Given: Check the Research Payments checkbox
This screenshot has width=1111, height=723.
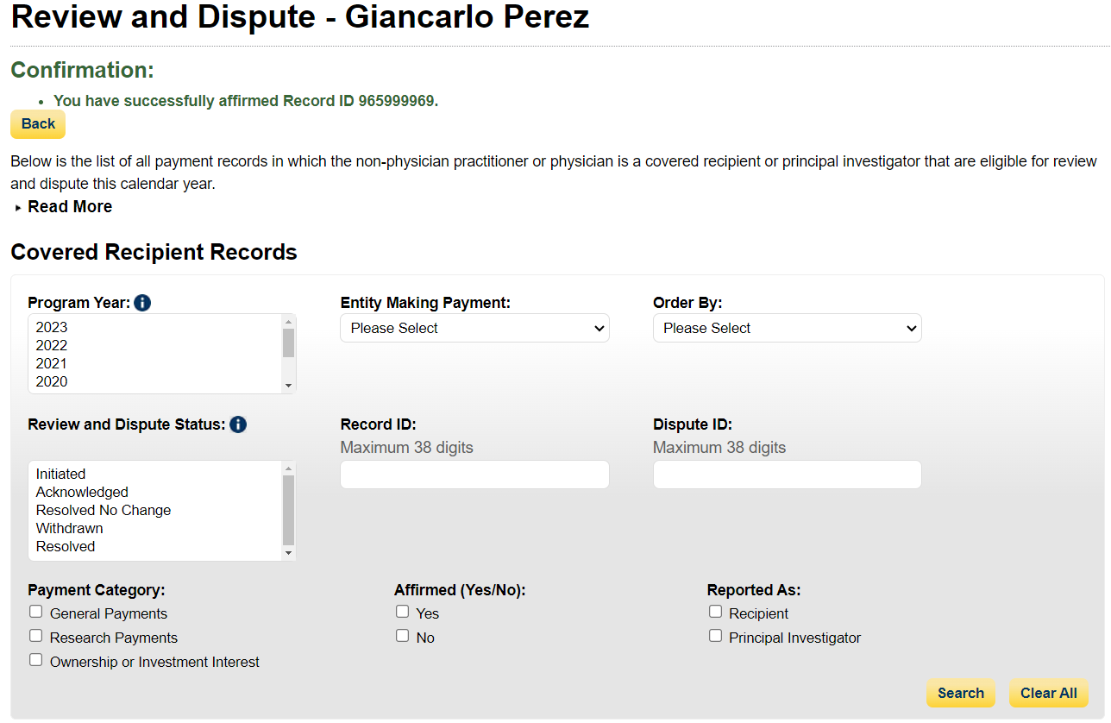Looking at the screenshot, I should point(35,636).
